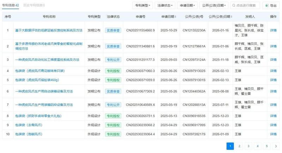Open patent 包装袋(虎皮凤爪青花椒味单只装)
The image size is (282, 153).
[x=40, y=71]
